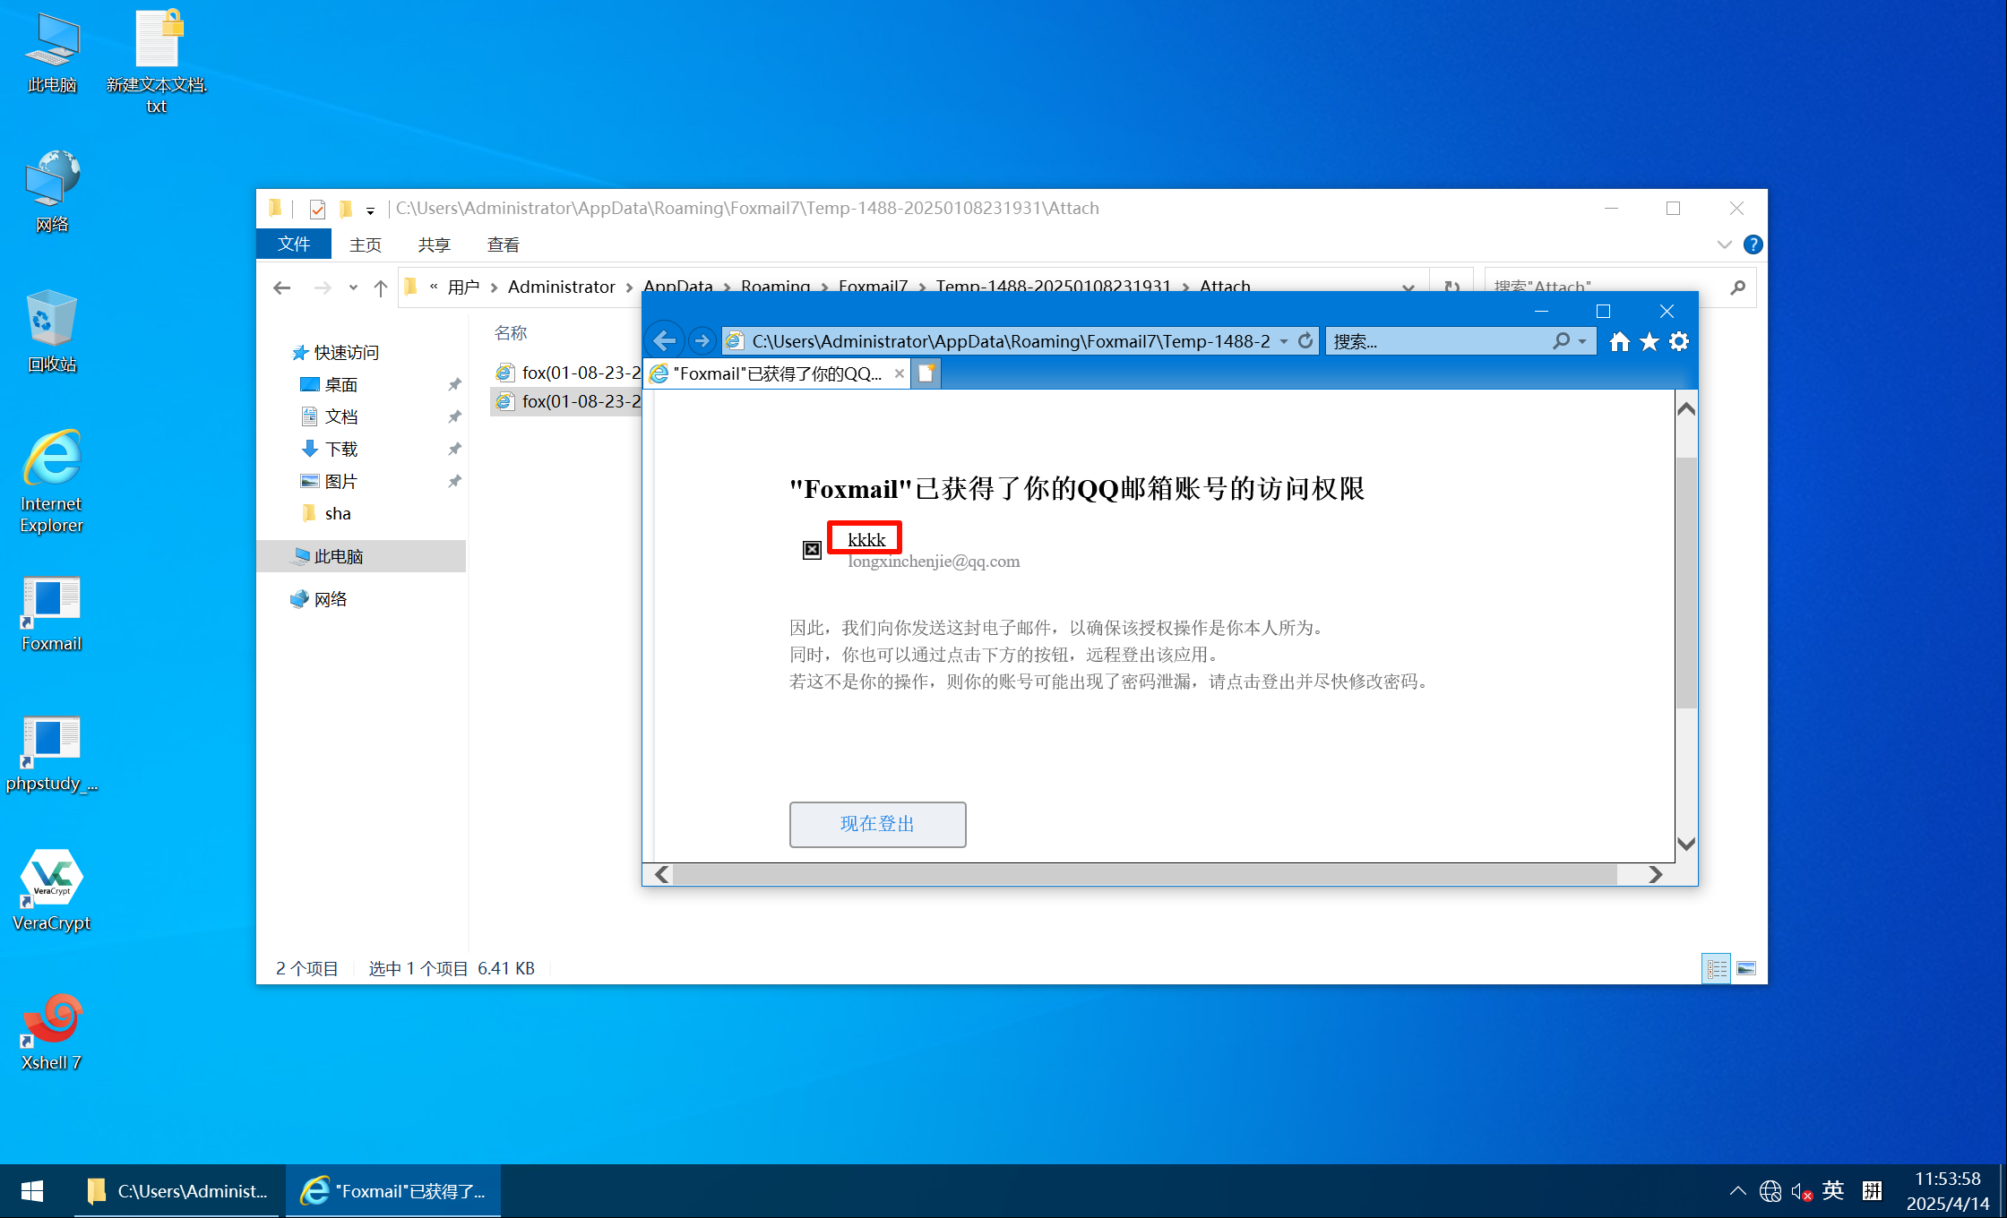Image resolution: width=2007 pixels, height=1218 pixels.
Task: Open IE Favorites star icon
Action: (x=1650, y=341)
